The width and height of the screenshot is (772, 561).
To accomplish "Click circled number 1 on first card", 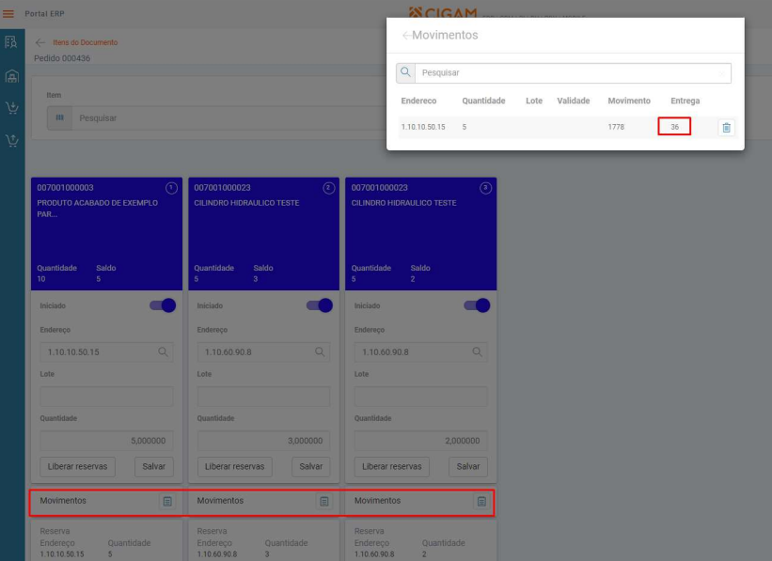I will click(x=171, y=188).
